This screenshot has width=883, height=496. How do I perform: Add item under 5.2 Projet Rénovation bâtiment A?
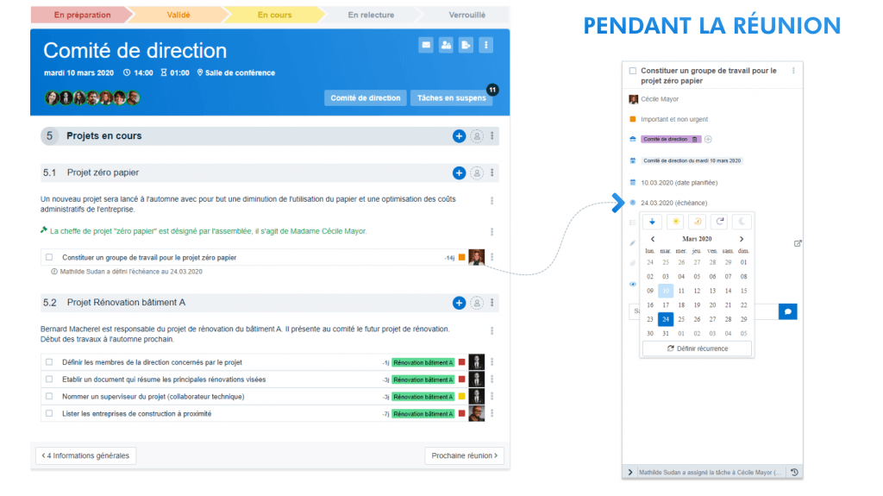click(459, 303)
